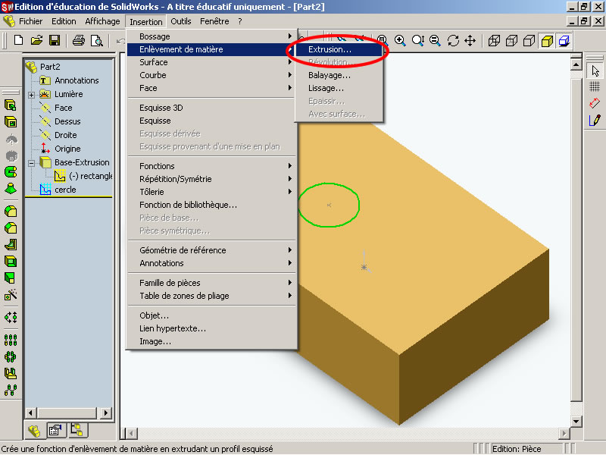Click the graphics area scroll-down arrow

click(576, 422)
